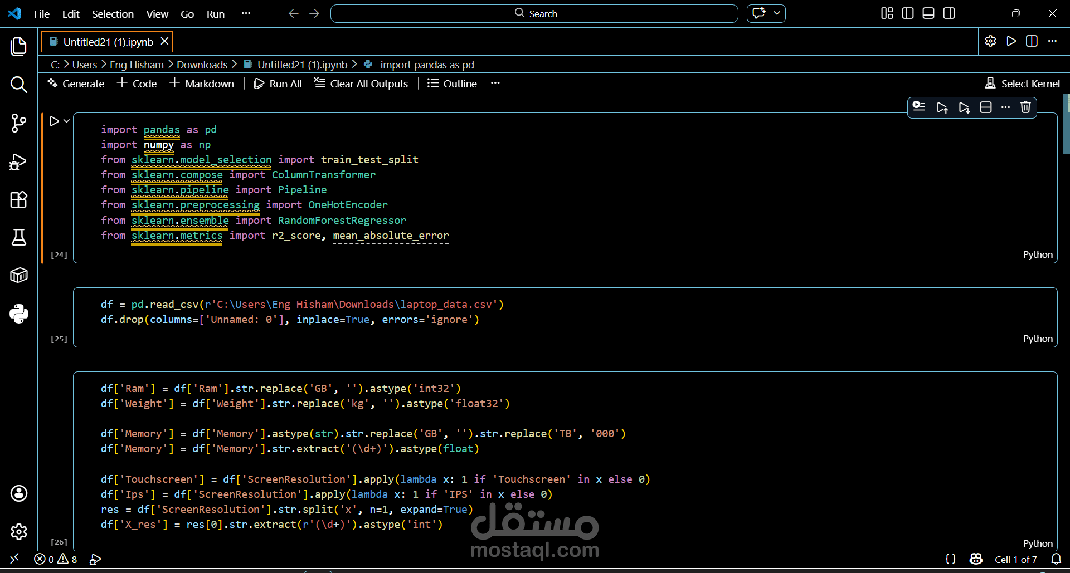Image resolution: width=1070 pixels, height=573 pixels.
Task: Open the Search view in activity bar
Action: [x=18, y=85]
